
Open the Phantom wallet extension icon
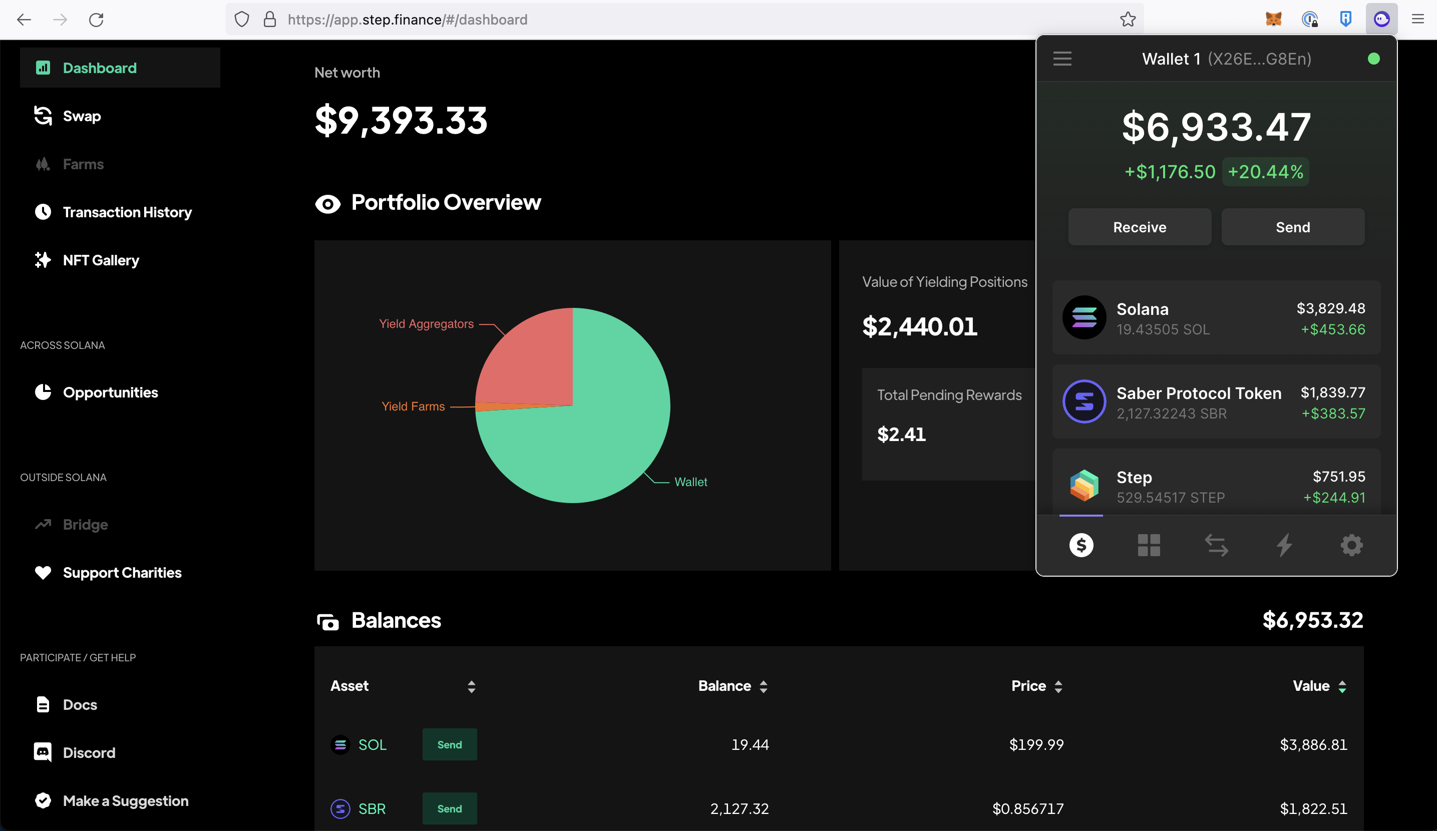[x=1381, y=20]
